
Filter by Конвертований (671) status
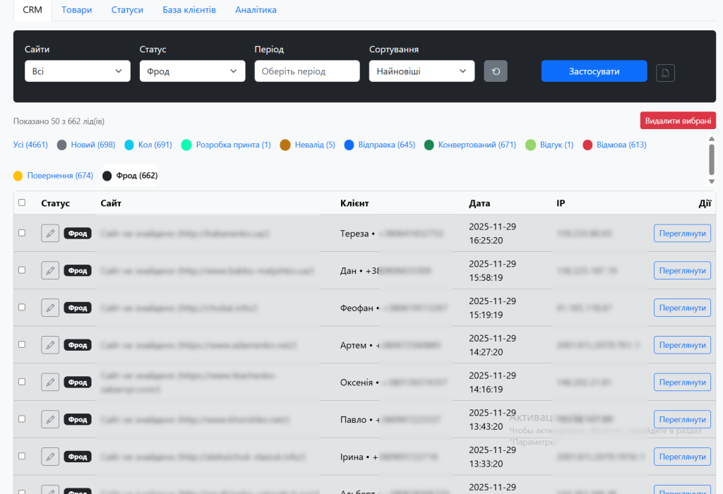pyautogui.click(x=470, y=145)
